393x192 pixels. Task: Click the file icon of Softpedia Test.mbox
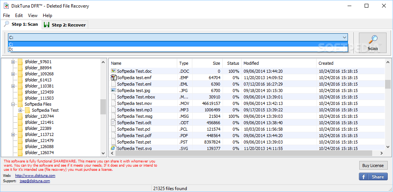[x=114, y=97]
